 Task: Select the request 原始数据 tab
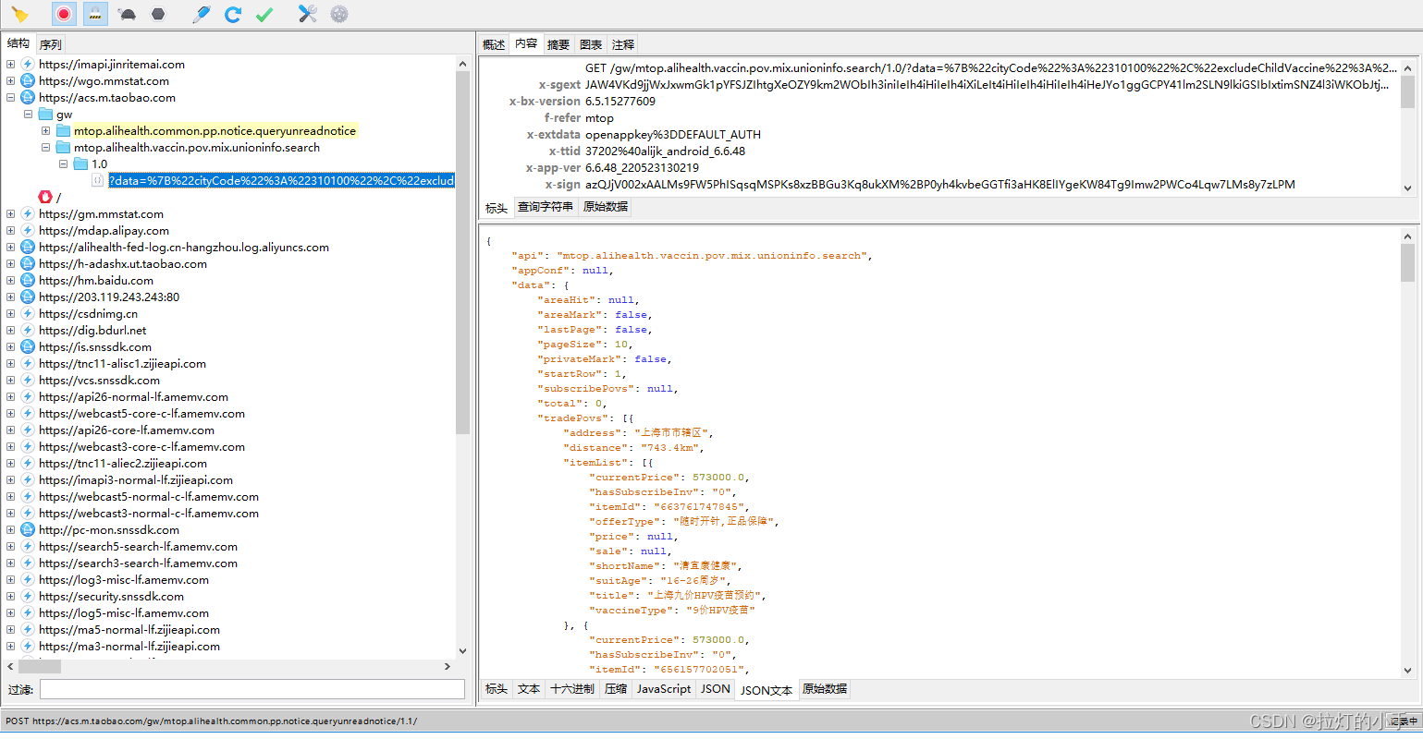pos(606,207)
